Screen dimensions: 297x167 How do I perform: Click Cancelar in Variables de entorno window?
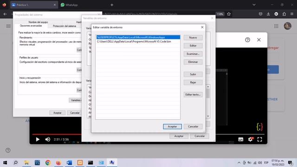tap(200, 136)
